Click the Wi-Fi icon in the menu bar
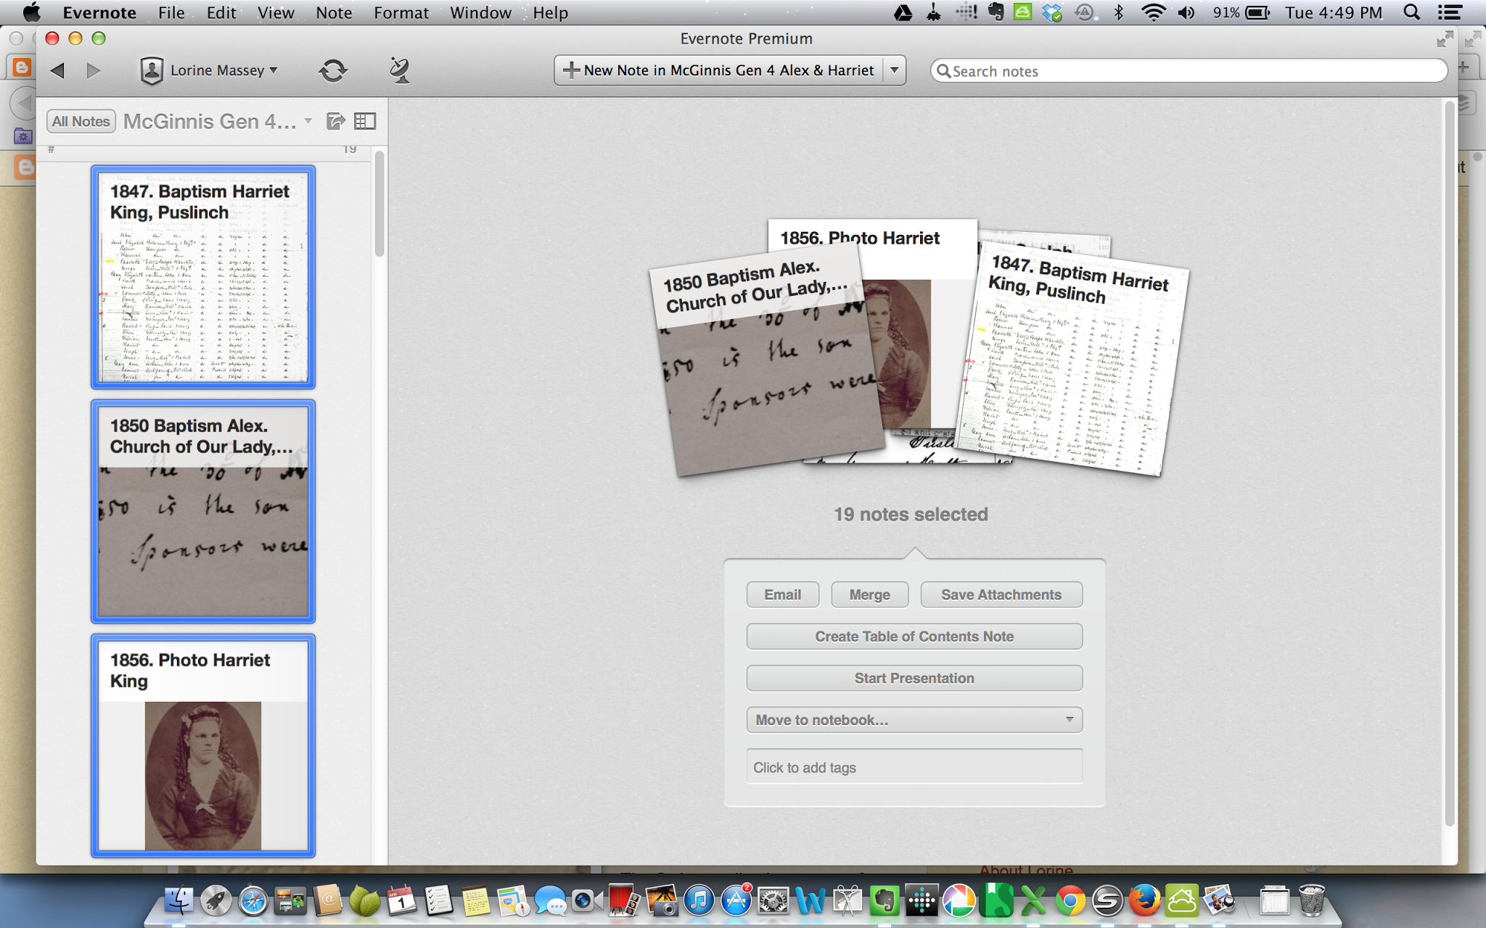This screenshot has width=1486, height=928. pos(1152,12)
